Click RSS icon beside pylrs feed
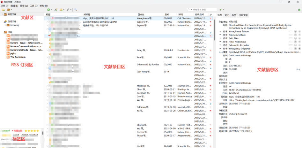 coord(8,53)
